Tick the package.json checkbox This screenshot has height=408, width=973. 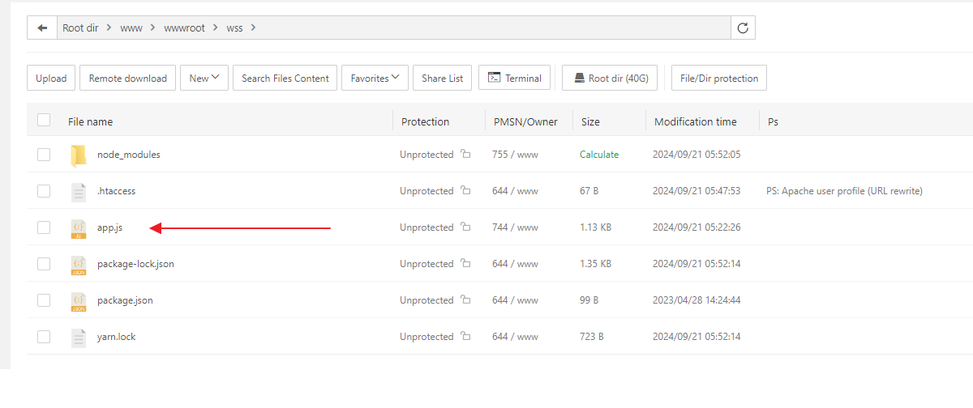point(44,300)
